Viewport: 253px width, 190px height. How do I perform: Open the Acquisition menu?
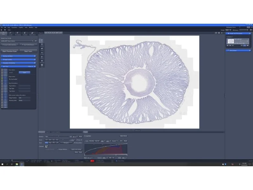coord(15,28)
